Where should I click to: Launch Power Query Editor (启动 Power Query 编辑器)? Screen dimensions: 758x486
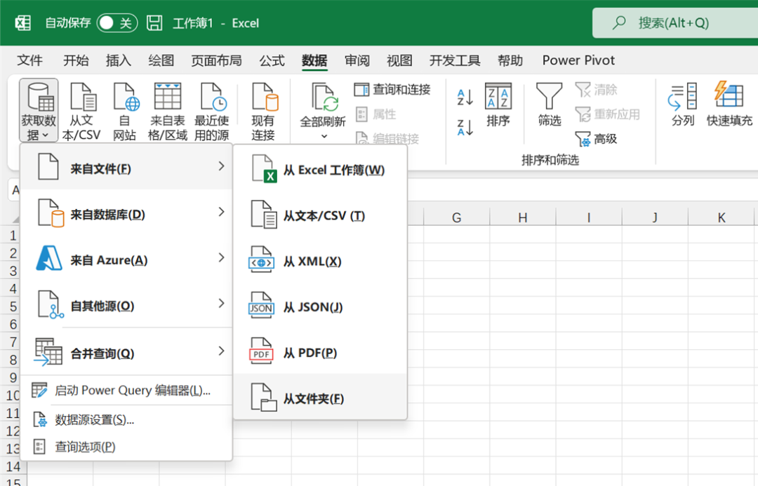click(x=132, y=391)
